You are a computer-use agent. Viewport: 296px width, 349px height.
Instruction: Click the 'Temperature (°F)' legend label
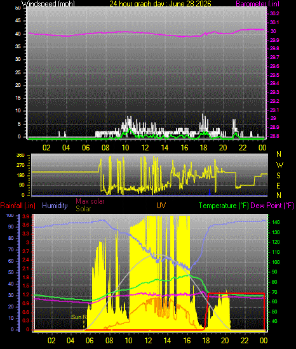(x=224, y=206)
